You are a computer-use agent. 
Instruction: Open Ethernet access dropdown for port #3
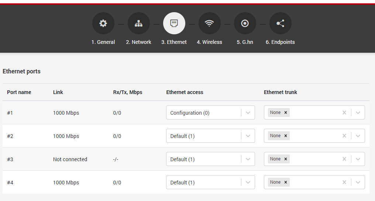click(210, 159)
